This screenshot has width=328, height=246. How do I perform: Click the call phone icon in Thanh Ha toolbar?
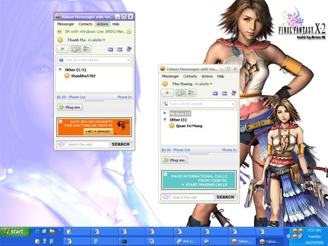[x=129, y=49]
